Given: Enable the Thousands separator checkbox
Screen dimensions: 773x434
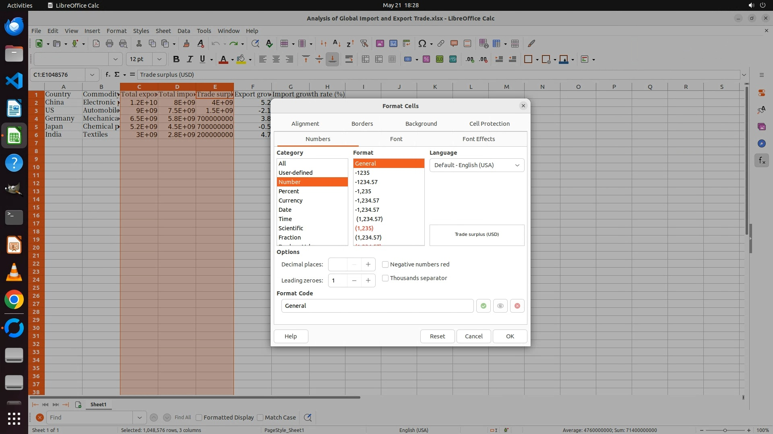Looking at the screenshot, I should click(x=385, y=278).
